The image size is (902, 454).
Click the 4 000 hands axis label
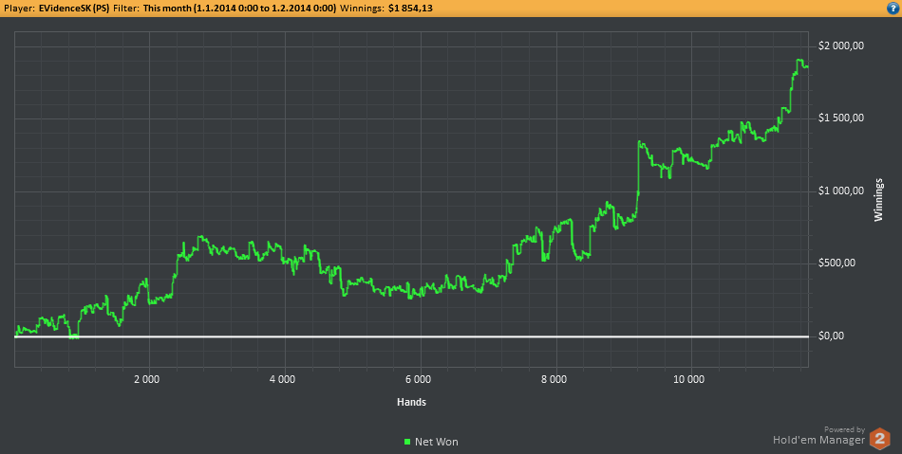[282, 379]
